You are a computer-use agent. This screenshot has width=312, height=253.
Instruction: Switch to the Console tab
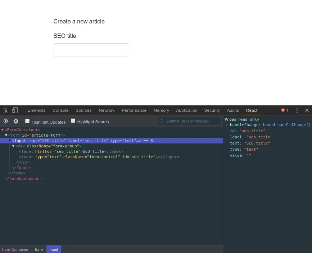coord(60,110)
